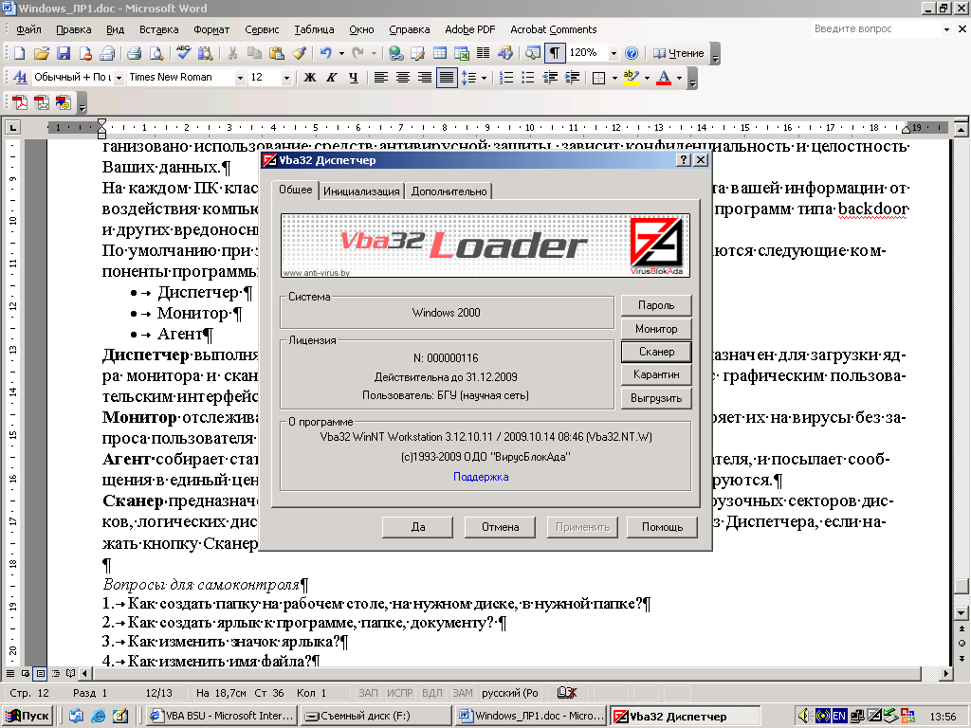Expand font color options arrow
This screenshot has width=971, height=728.
pos(679,78)
